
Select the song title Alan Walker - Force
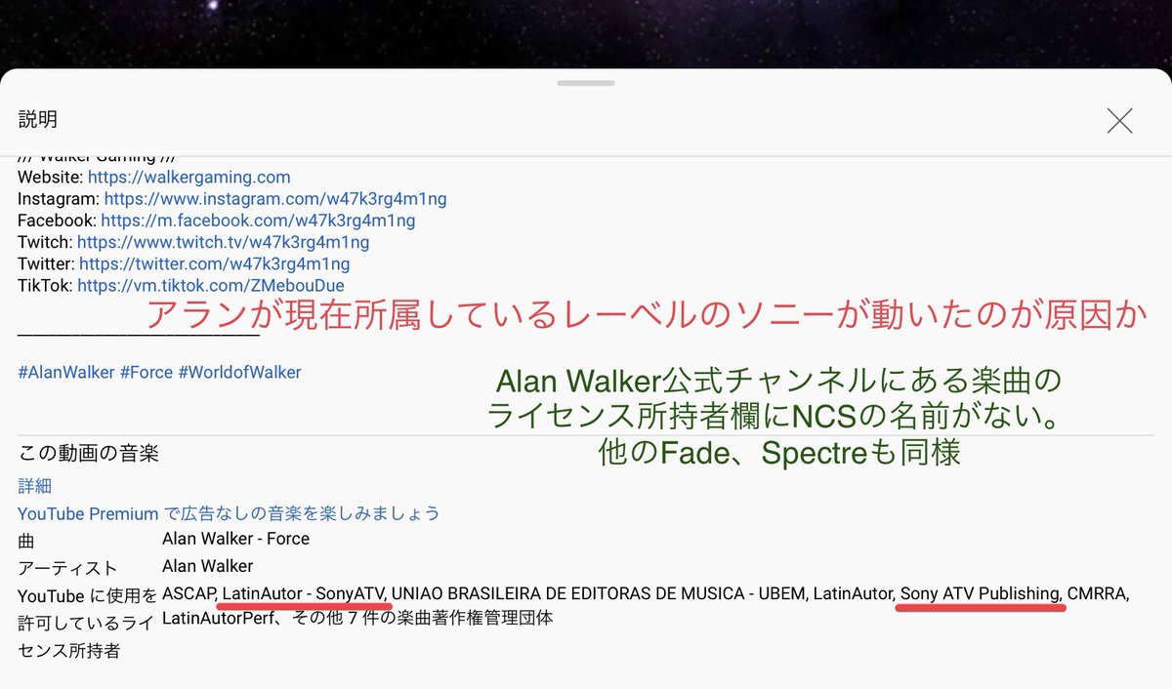coord(235,539)
